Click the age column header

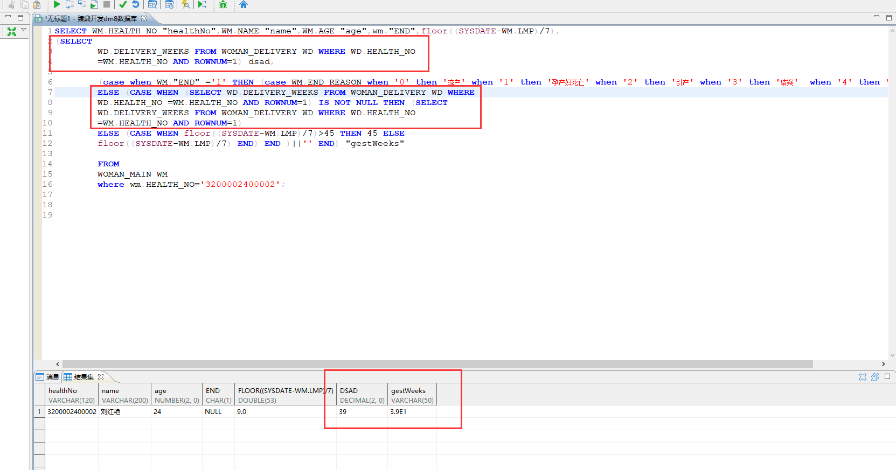[x=177, y=395]
